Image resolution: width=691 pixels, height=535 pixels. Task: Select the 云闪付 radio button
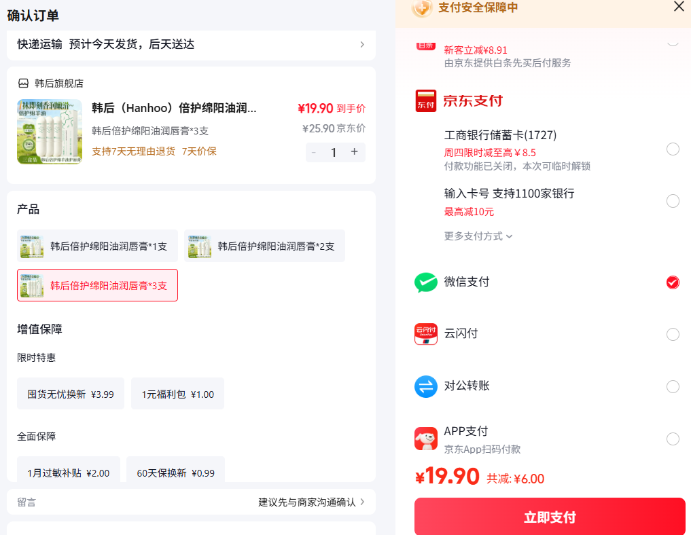click(x=673, y=335)
